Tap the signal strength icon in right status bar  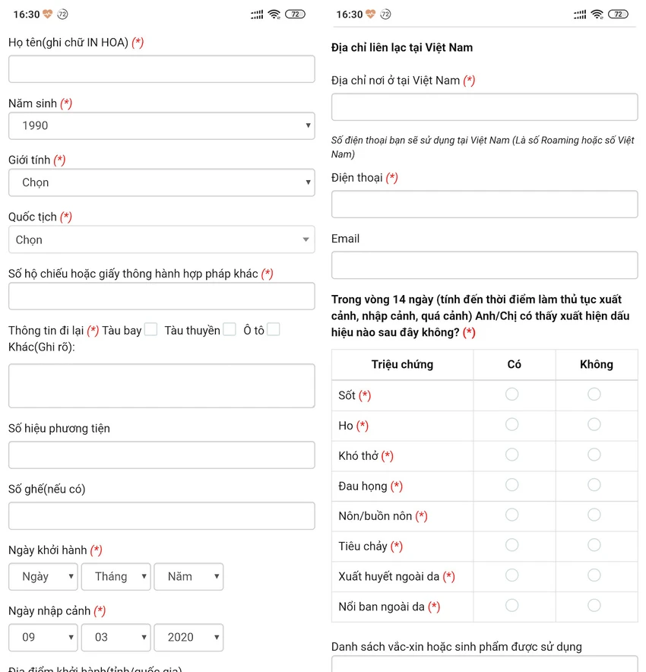(x=580, y=15)
